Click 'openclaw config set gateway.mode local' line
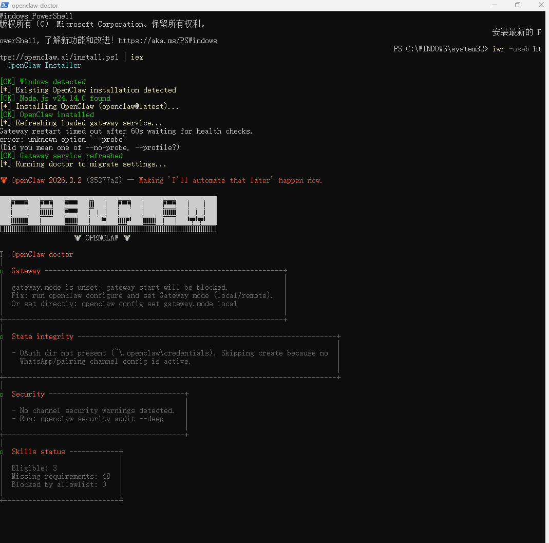 coord(159,304)
